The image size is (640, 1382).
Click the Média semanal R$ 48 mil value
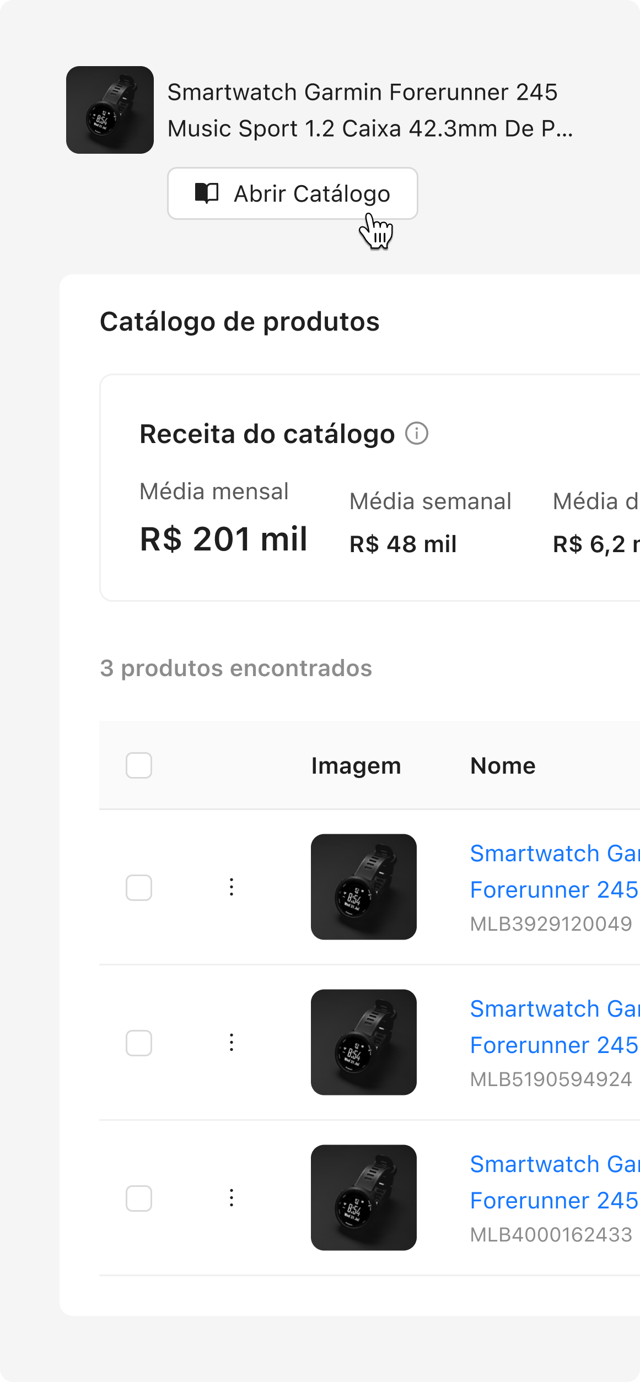point(403,544)
